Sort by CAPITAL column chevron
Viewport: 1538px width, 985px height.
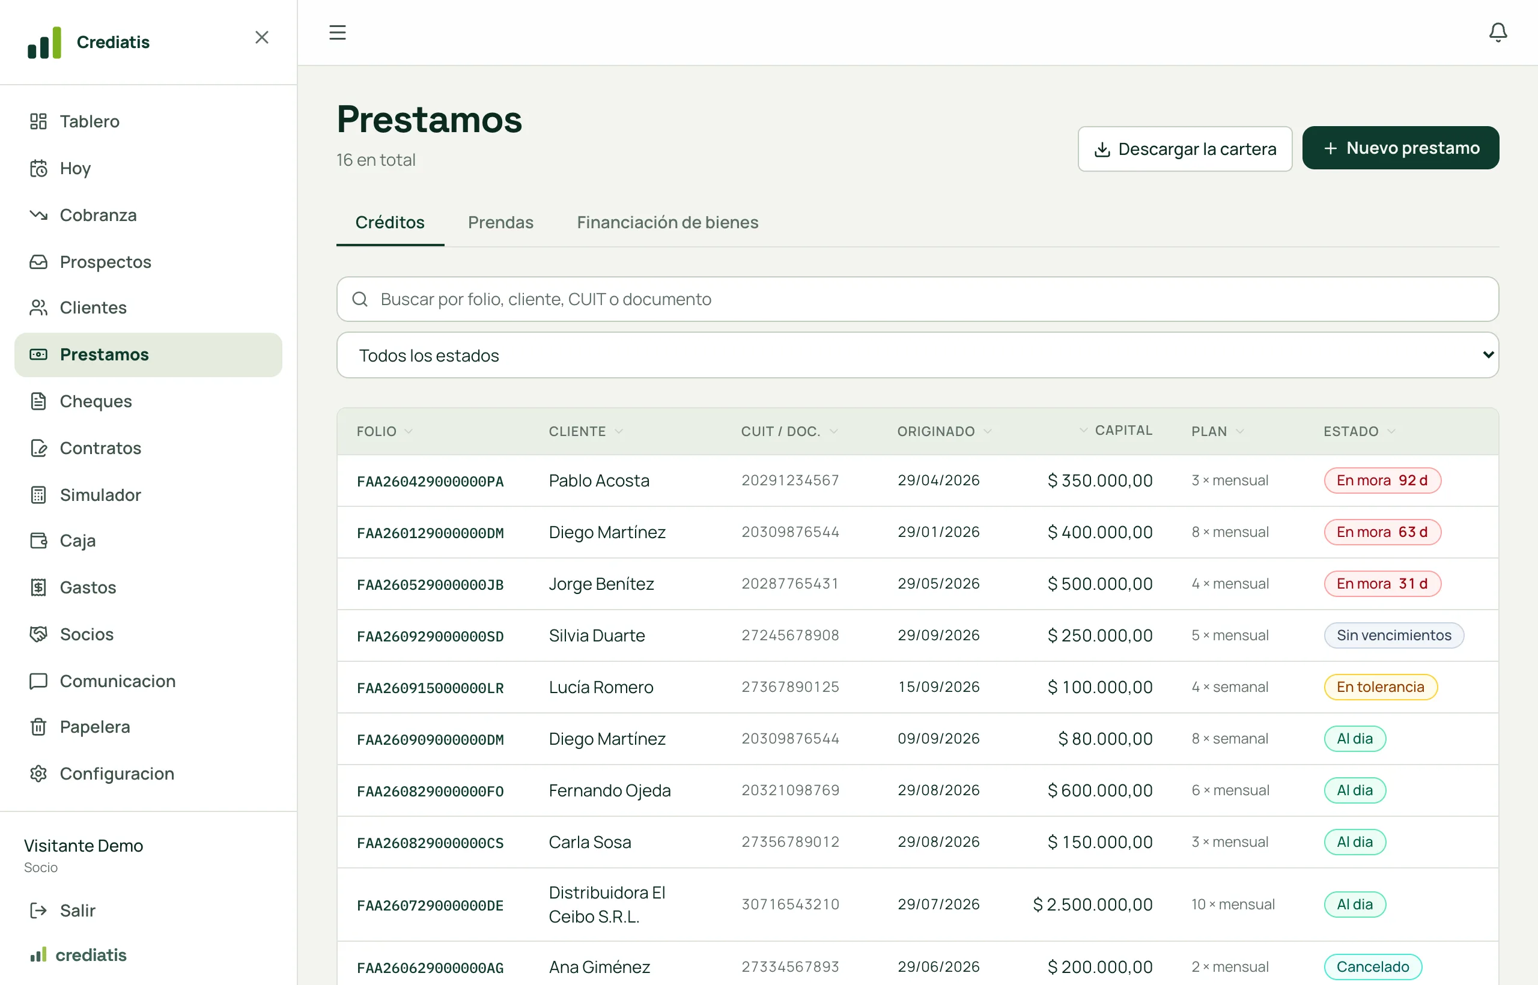pyautogui.click(x=1083, y=430)
